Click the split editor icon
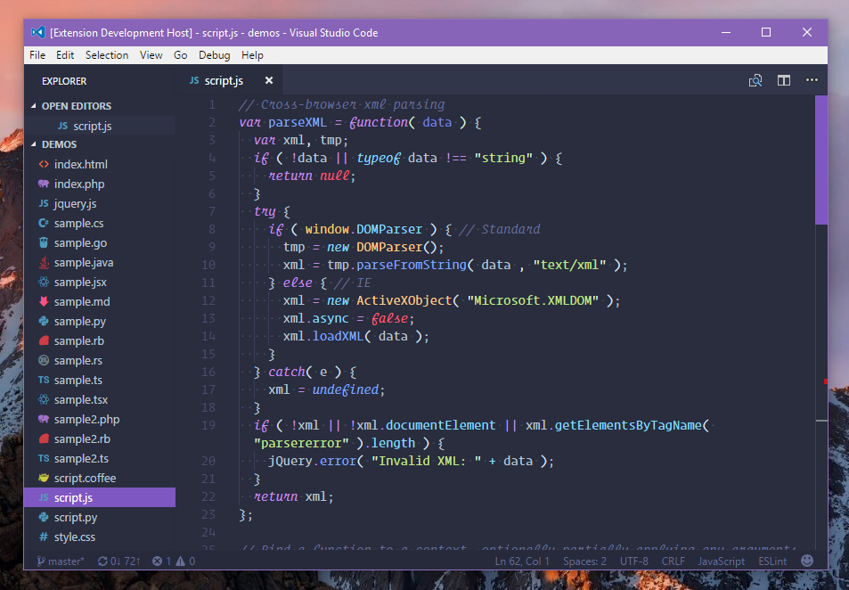The height and width of the screenshot is (590, 849). 783,81
